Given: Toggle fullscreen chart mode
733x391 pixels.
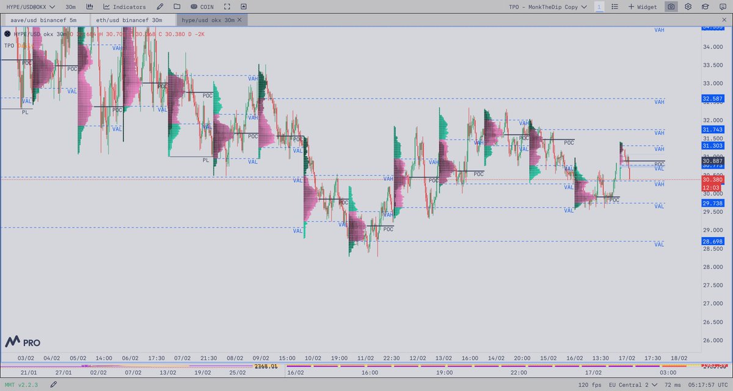Looking at the screenshot, I should (x=228, y=7).
